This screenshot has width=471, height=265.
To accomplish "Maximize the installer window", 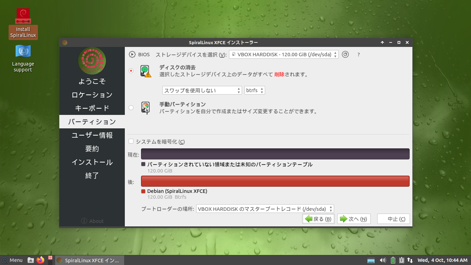I will pyautogui.click(x=399, y=42).
